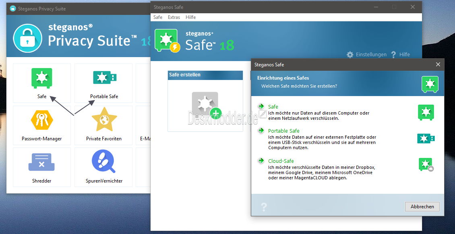Close the Einrichtung eines Safes dialog
The image size is (455, 234).
(438, 65)
